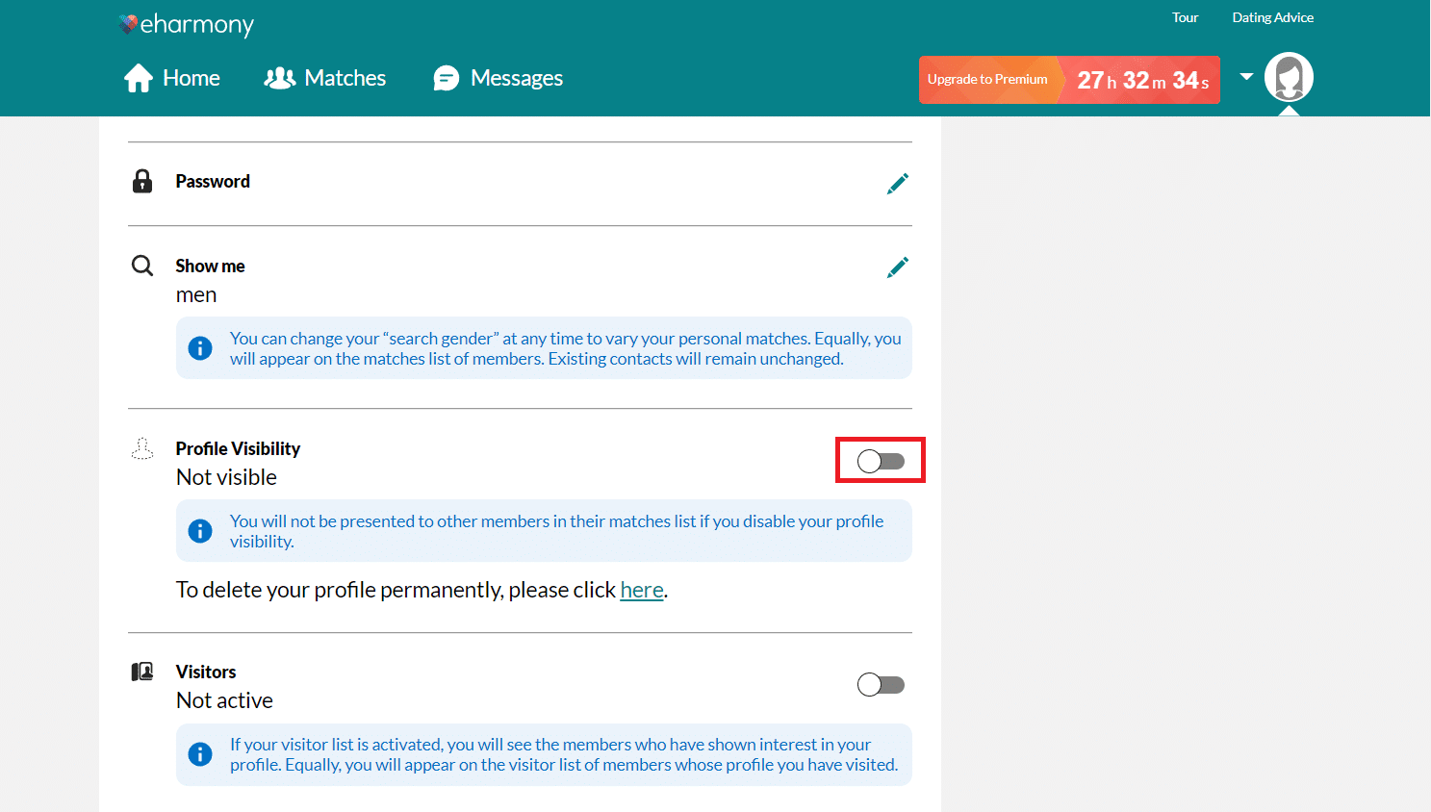Enable the Profile Visibility toggle
Viewport: 1431px width, 812px height.
881,462
